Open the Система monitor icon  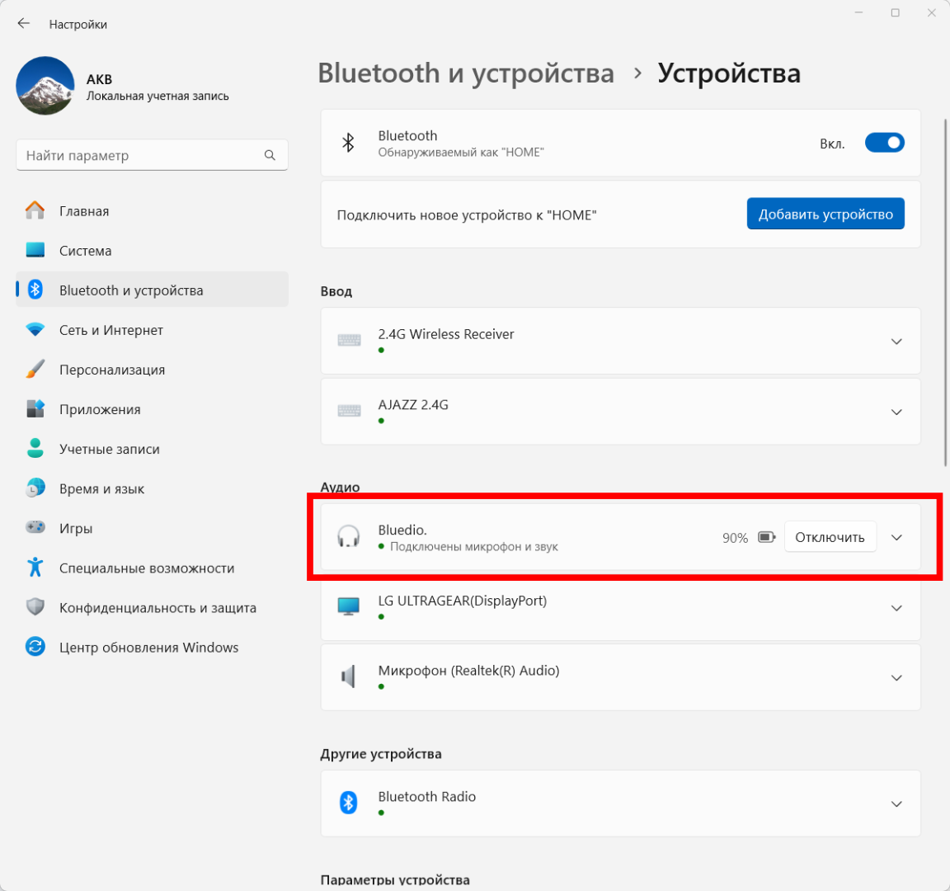coord(35,250)
